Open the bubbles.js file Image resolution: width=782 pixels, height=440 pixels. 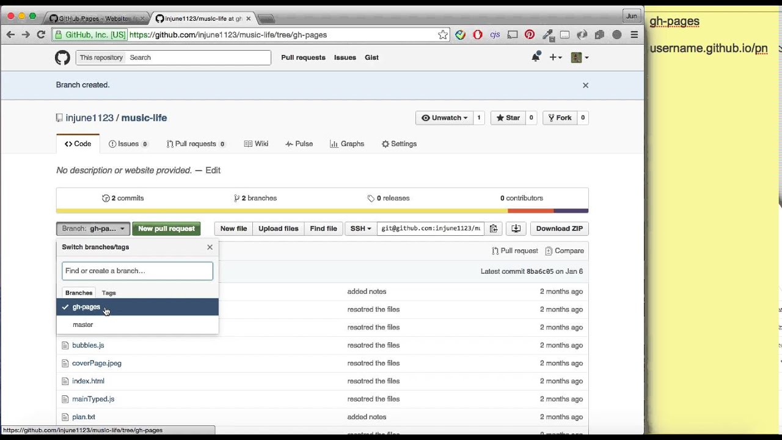(x=88, y=345)
